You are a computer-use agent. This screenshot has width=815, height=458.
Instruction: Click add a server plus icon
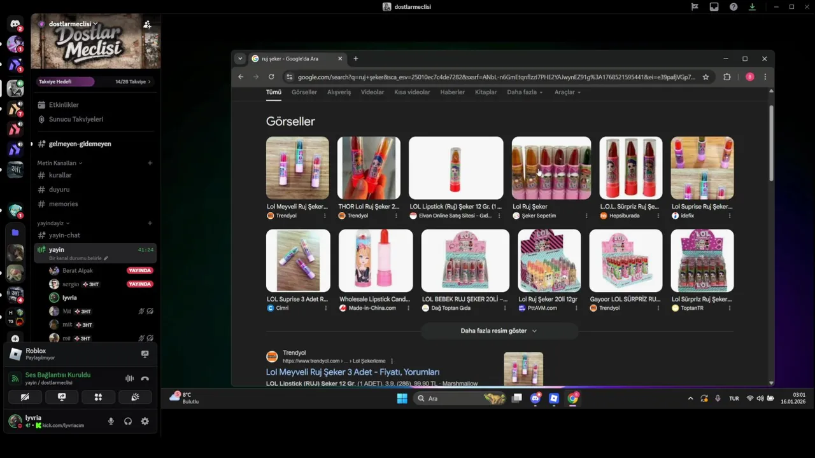(15, 339)
